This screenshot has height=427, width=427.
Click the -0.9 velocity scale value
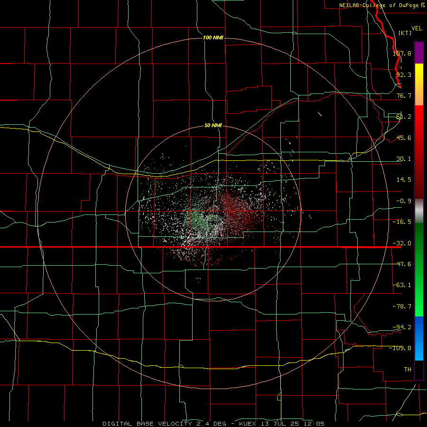tap(404, 201)
